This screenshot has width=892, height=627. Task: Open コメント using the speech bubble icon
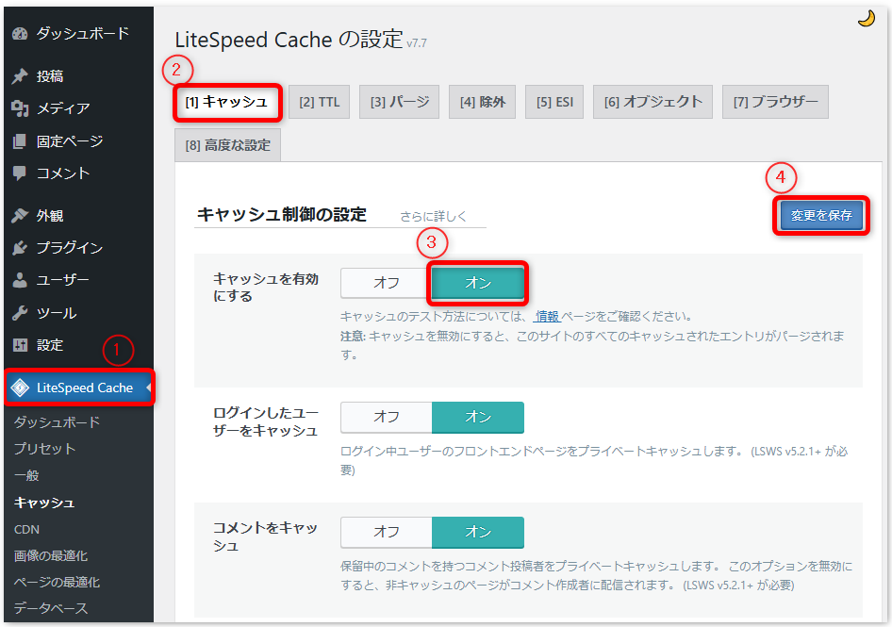click(x=21, y=173)
